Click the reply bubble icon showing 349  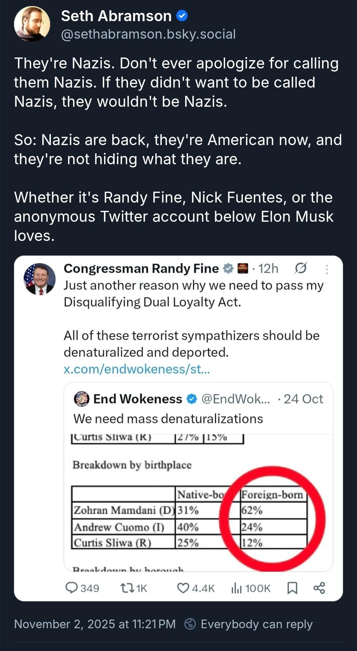click(x=71, y=588)
